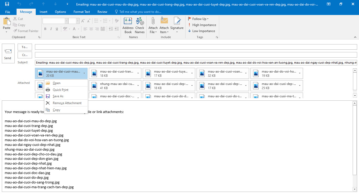The height and width of the screenshot is (194, 359).
Task: Click the message body scroll down arrow
Action: pyautogui.click(x=355, y=189)
